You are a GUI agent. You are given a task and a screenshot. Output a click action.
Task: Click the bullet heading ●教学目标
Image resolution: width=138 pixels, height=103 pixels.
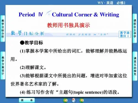pyautogui.click(x=31, y=43)
